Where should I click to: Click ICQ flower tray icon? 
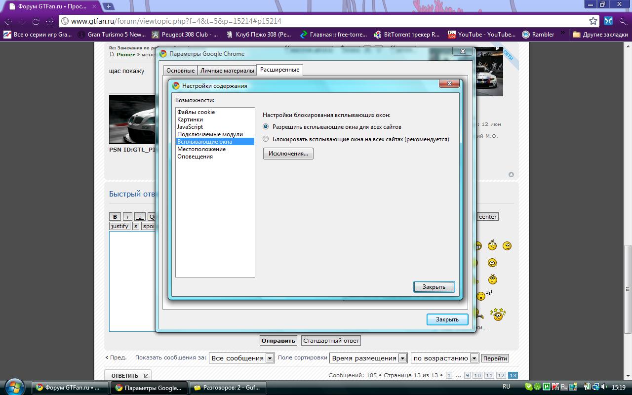(538, 387)
